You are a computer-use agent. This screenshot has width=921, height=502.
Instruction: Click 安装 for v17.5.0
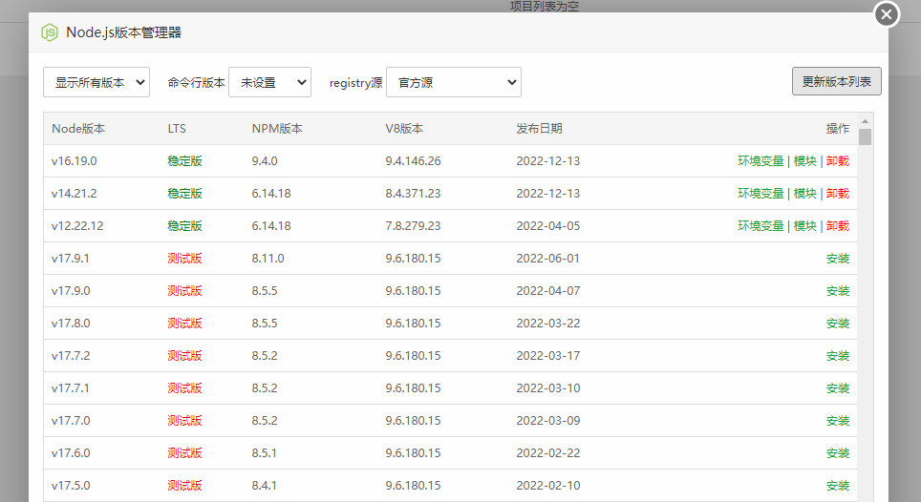point(838,485)
